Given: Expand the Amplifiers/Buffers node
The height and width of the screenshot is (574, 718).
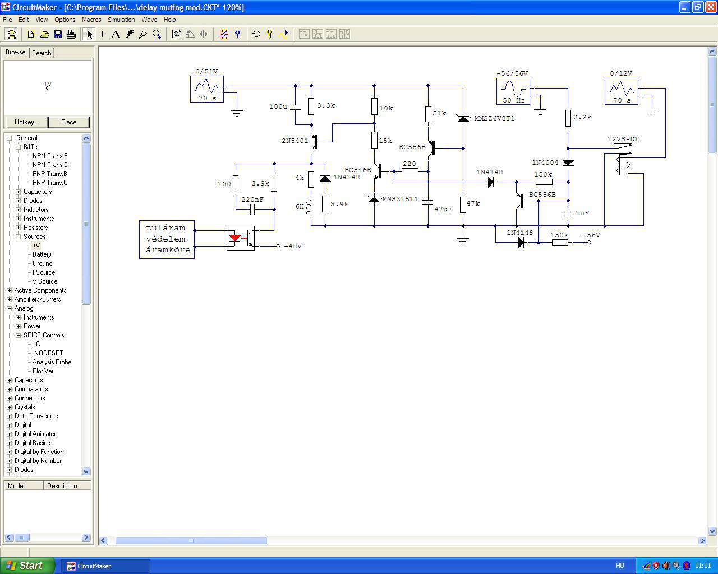Looking at the screenshot, I should pyautogui.click(x=9, y=299).
